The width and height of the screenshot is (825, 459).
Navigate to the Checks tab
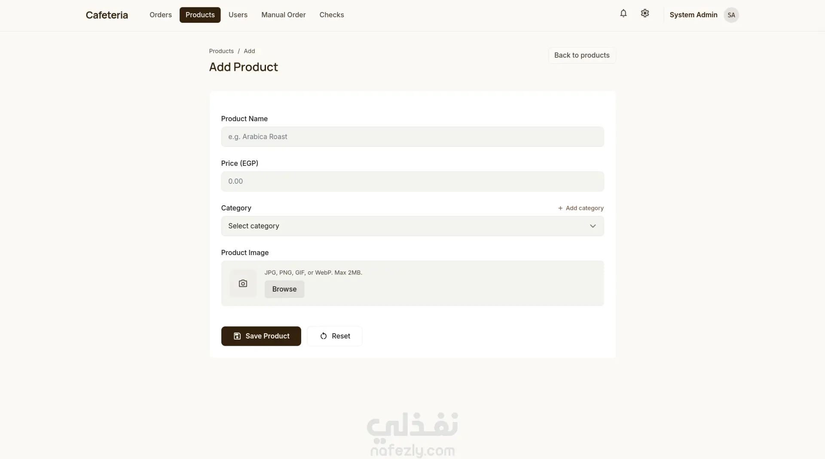pyautogui.click(x=331, y=15)
